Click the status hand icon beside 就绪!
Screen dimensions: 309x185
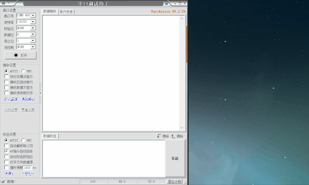pyautogui.click(x=3, y=182)
